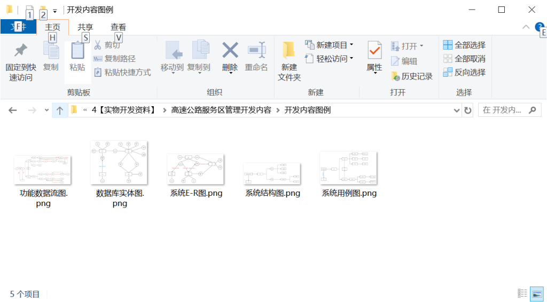This screenshot has width=547, height=302.
Task: Click Pin to Quick Access (固定到快速访问) icon
Action: pos(21,51)
